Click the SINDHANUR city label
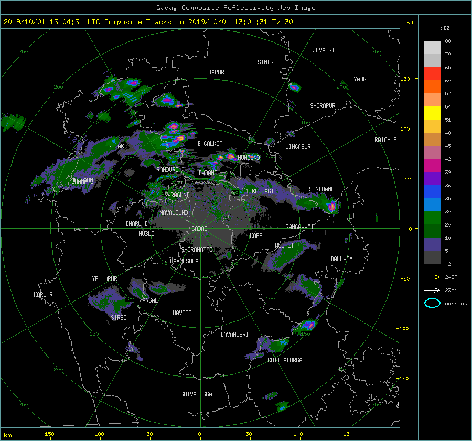Image resolution: width=472 pixels, height=441 pixels. pos(323,189)
